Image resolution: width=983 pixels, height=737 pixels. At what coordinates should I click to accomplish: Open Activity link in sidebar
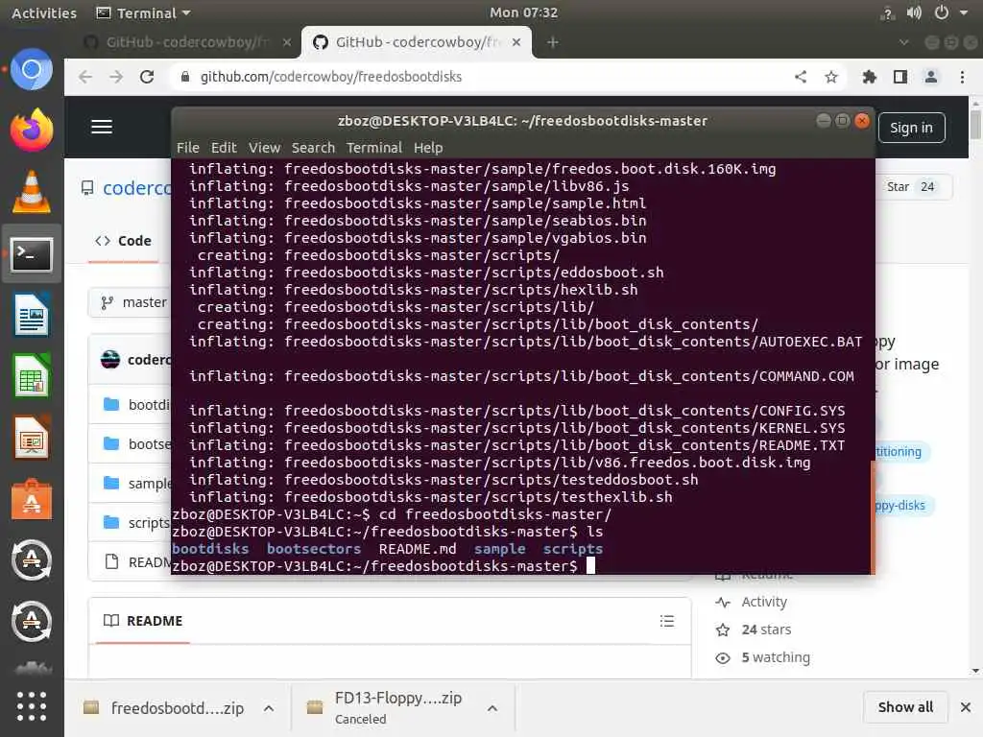coord(763,602)
